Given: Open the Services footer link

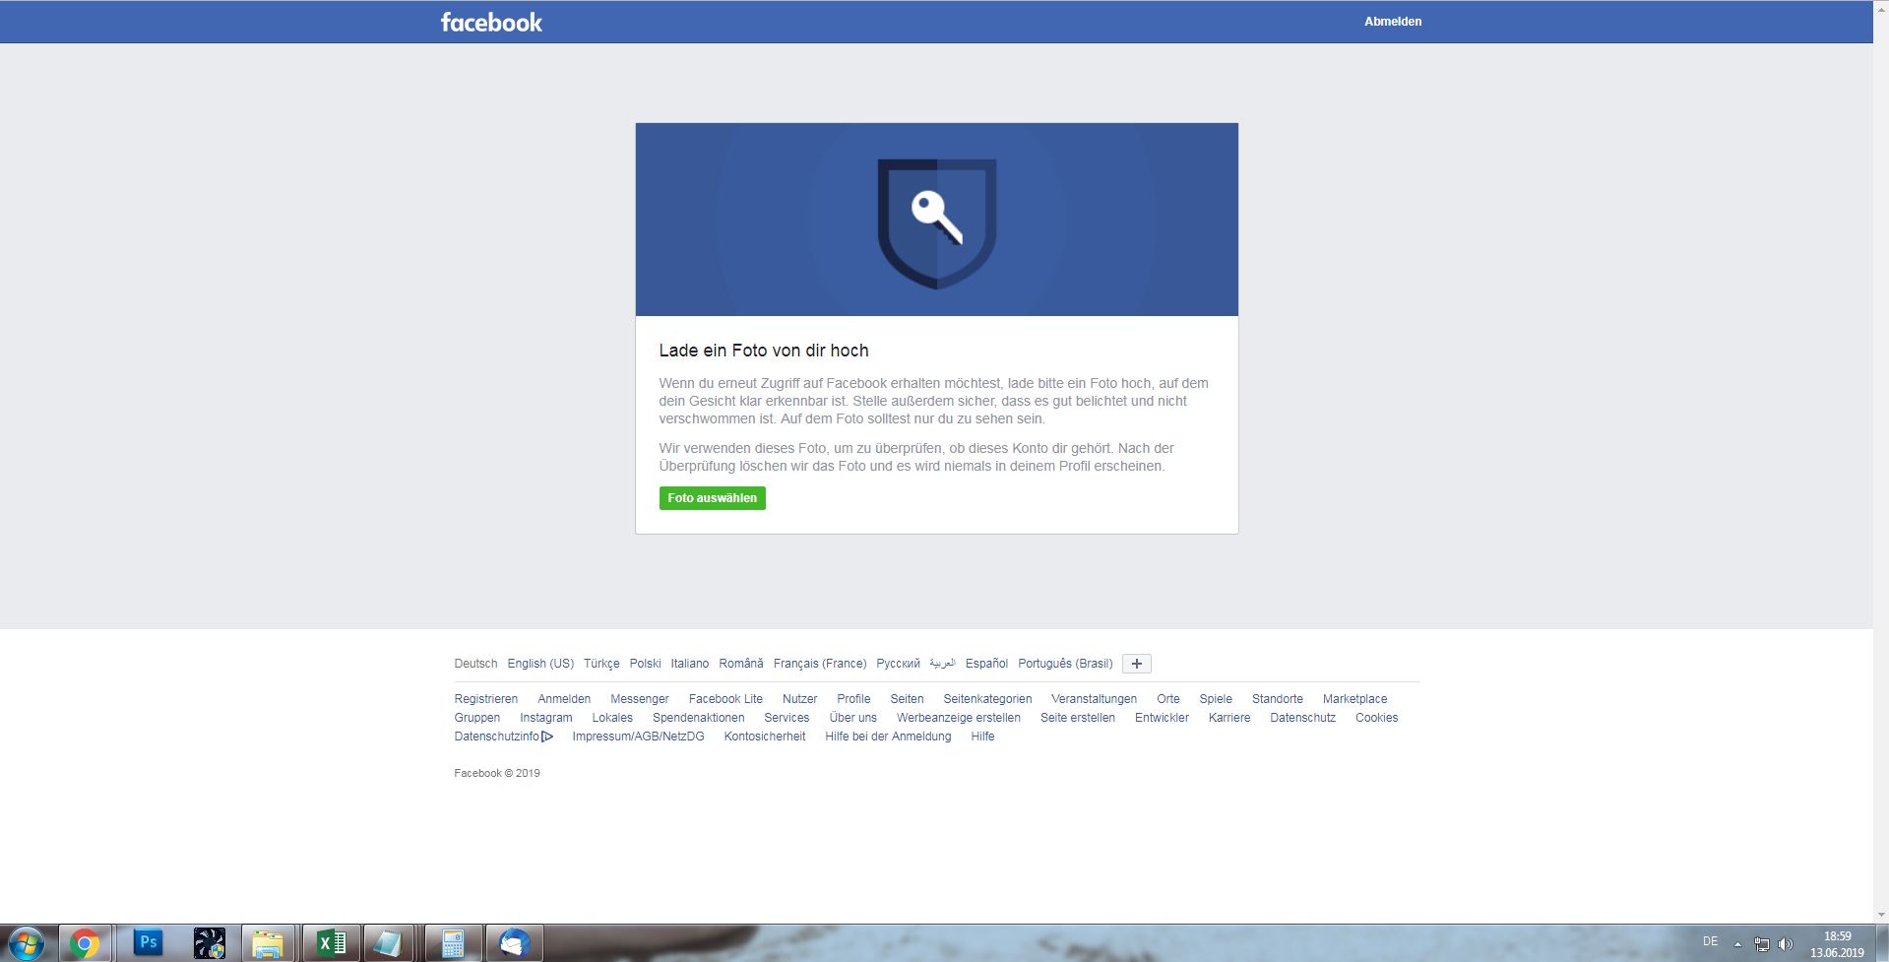Looking at the screenshot, I should pos(787,718).
